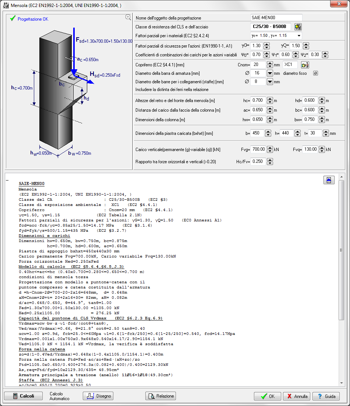Click the SAIE-MEN00 object name field

coord(276,18)
